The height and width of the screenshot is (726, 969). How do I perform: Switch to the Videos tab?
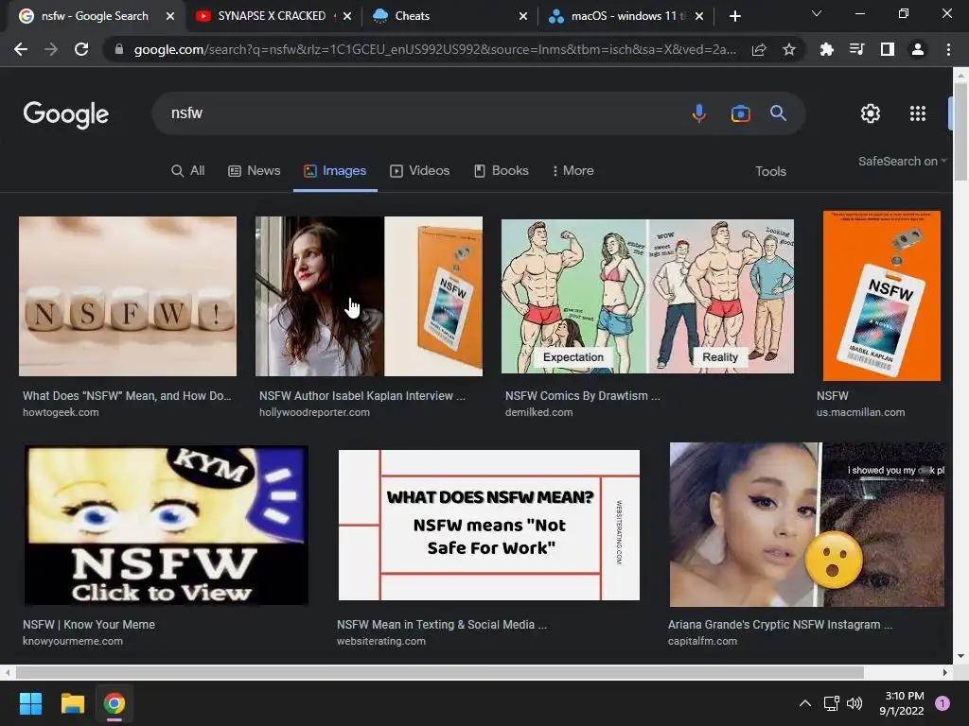click(x=419, y=171)
